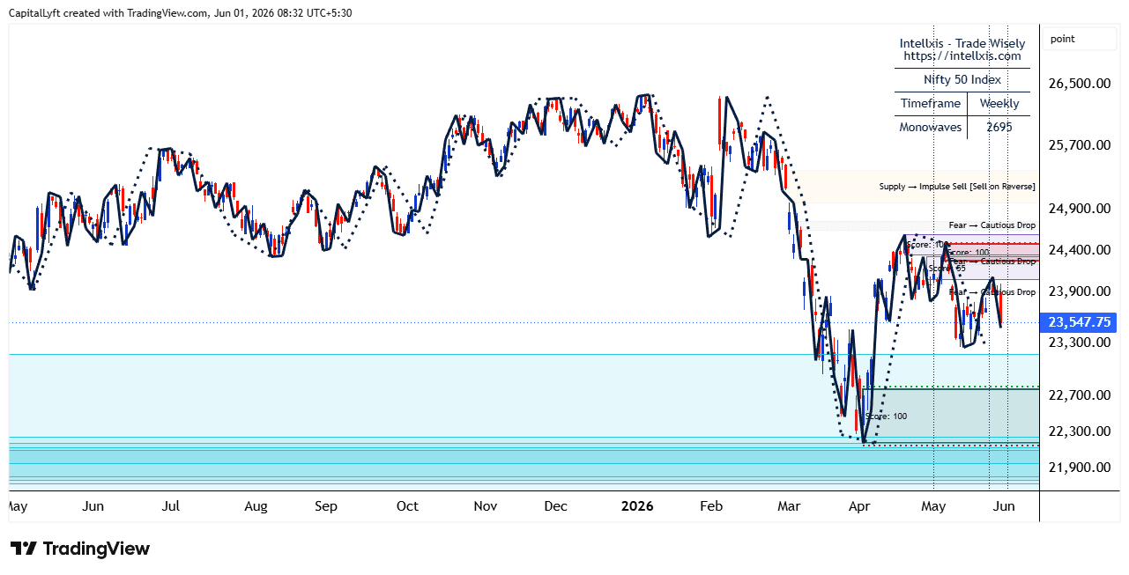Click the 22,700.00 price axis label
This screenshot has height=575, width=1129.
[1079, 395]
